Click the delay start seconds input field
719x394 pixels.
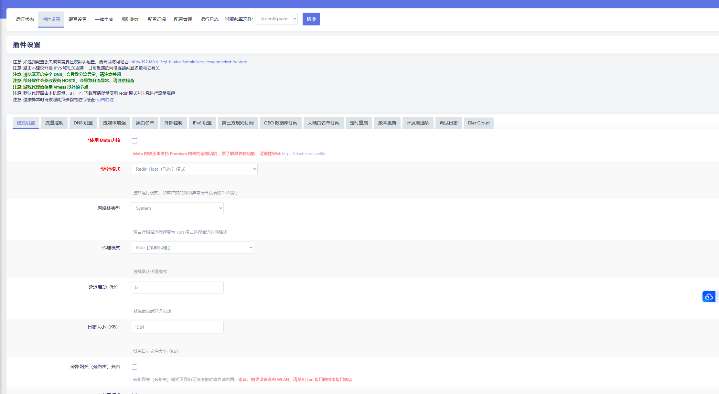(177, 287)
